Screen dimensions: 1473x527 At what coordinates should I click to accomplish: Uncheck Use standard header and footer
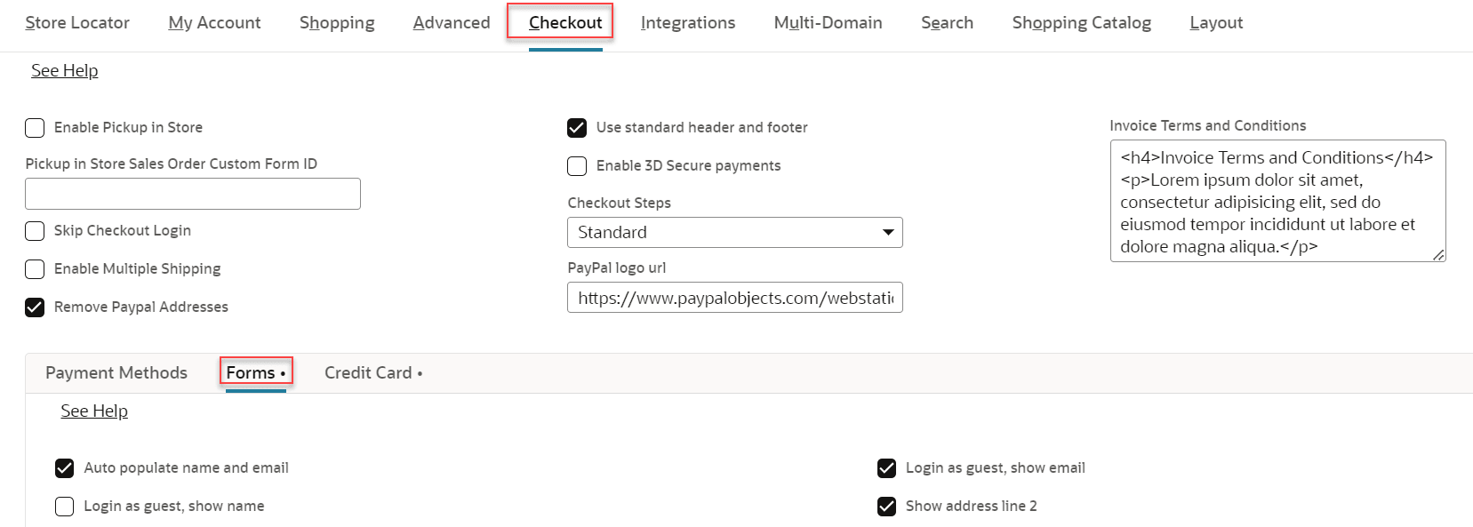tap(577, 128)
